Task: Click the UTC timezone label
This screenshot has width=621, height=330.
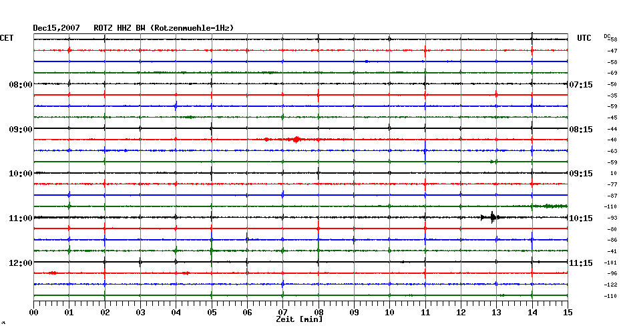Action: click(584, 38)
